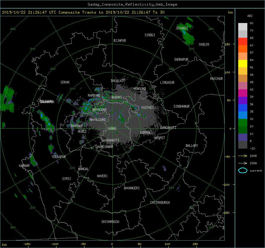Image resolution: width=265 pixels, height=248 pixels.
Task: Pick the dark gray -20 dBZ swatch
Action: pyautogui.click(x=243, y=145)
